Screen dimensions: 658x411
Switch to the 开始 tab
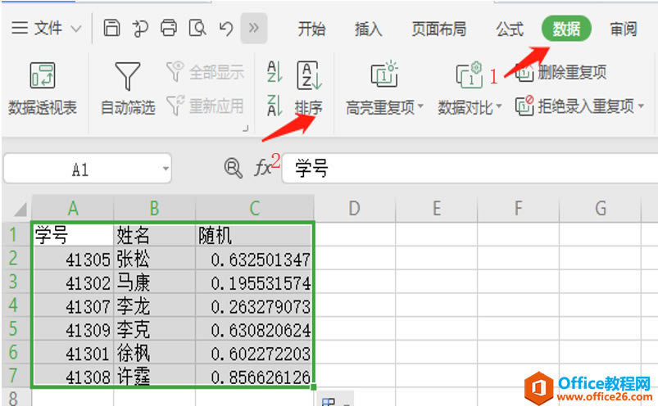(x=311, y=29)
